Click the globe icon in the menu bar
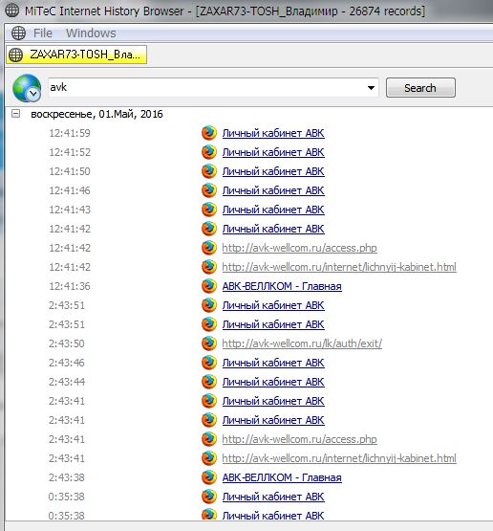Image resolution: width=493 pixels, height=531 pixels. pos(18,33)
